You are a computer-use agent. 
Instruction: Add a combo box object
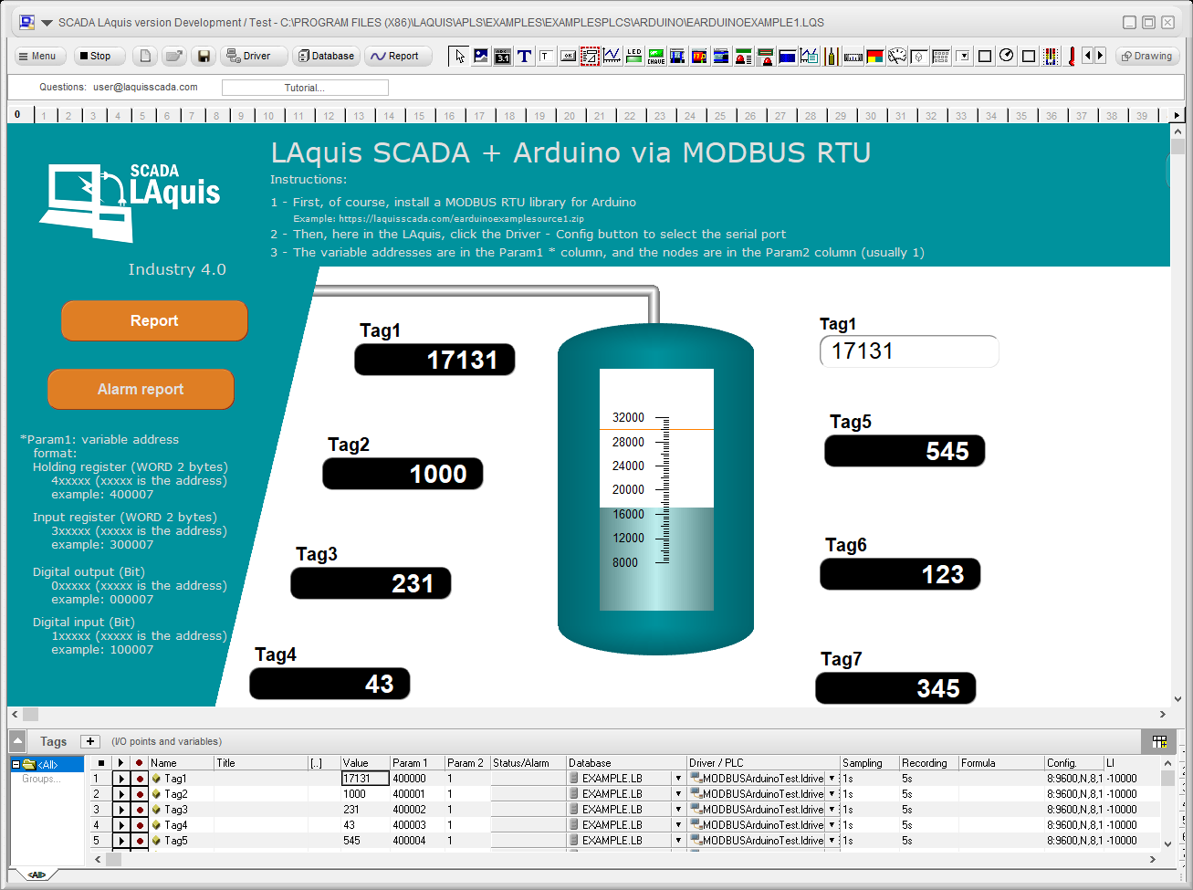(x=963, y=56)
